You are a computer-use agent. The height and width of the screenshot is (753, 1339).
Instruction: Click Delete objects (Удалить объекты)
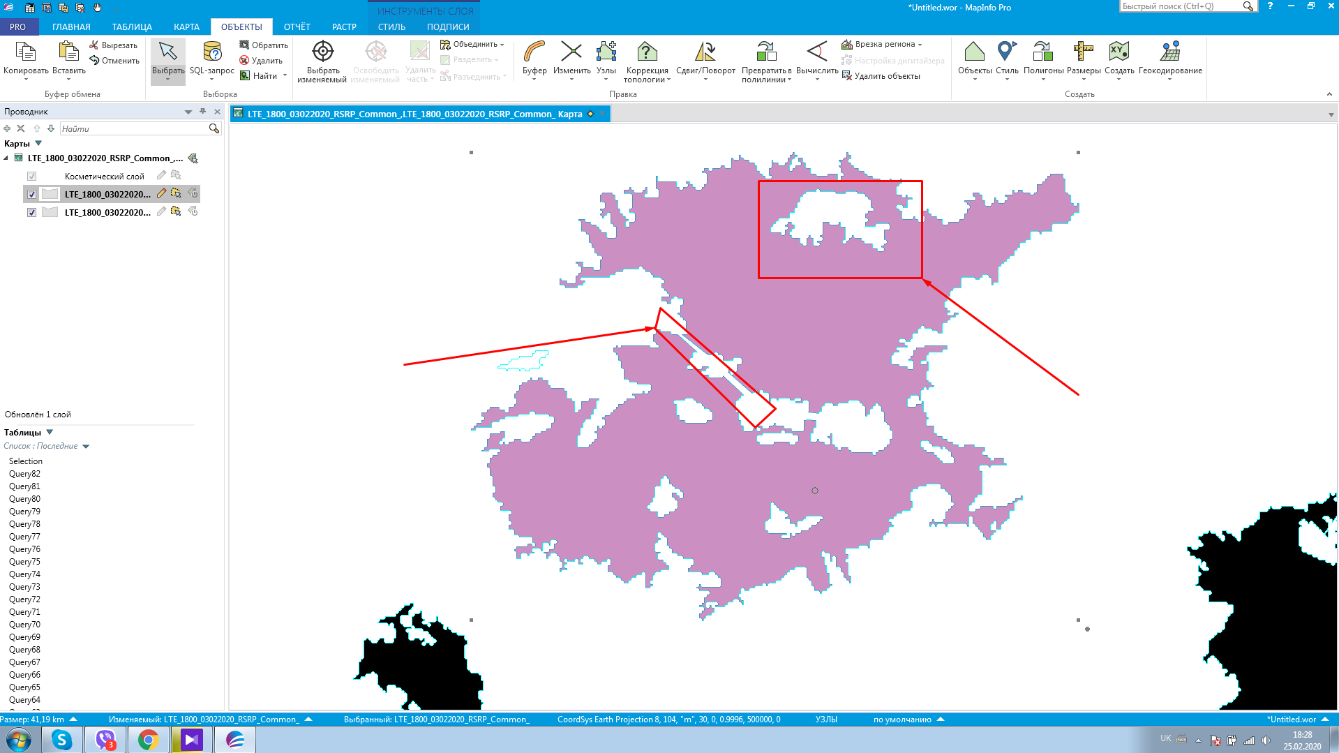click(881, 76)
